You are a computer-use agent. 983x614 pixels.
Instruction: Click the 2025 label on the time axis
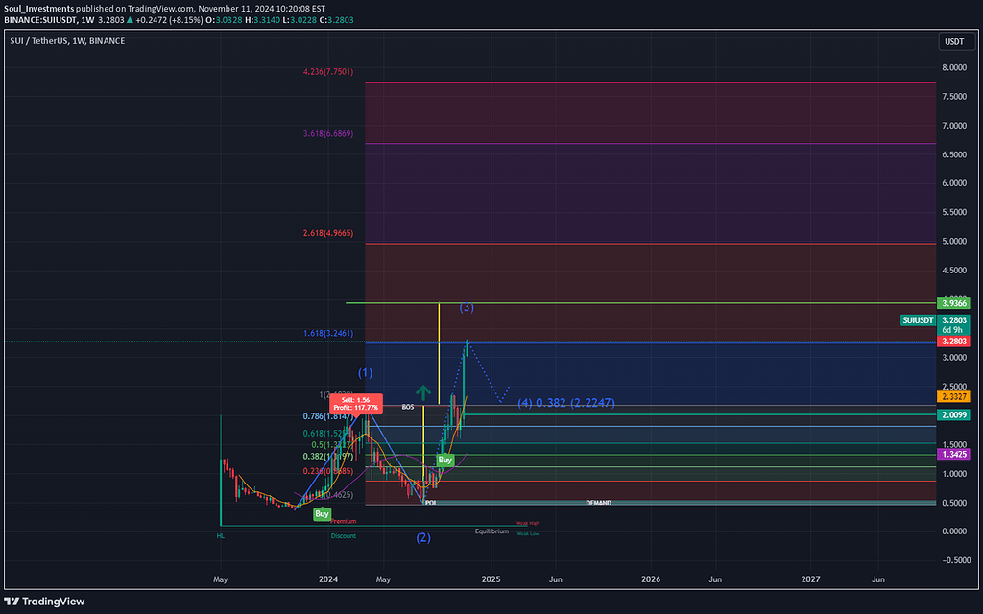click(491, 579)
